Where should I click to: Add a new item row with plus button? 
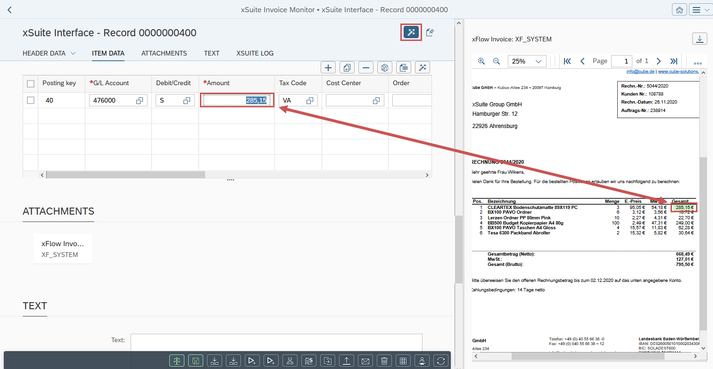tap(328, 68)
